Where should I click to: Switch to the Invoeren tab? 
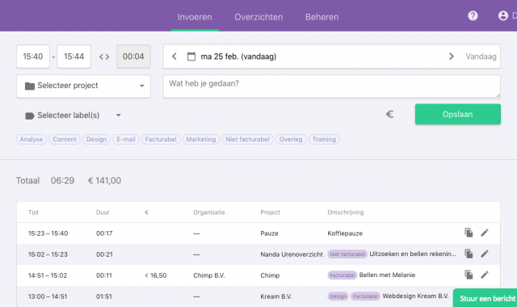pos(195,17)
